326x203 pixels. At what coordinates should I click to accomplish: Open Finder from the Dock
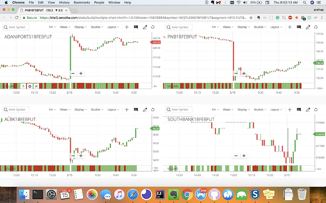tap(24, 195)
